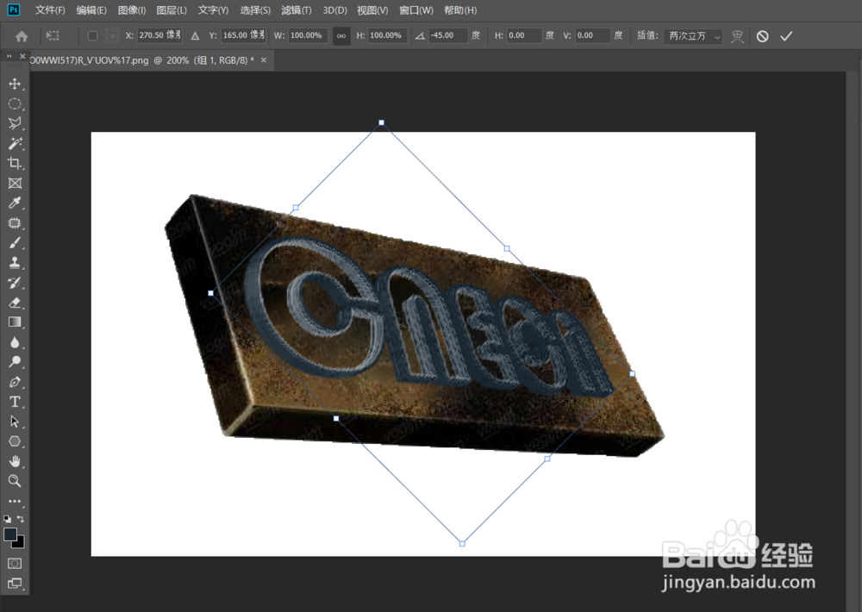This screenshot has width=862, height=612.
Task: Open the interpolation dropdown
Action: (693, 35)
